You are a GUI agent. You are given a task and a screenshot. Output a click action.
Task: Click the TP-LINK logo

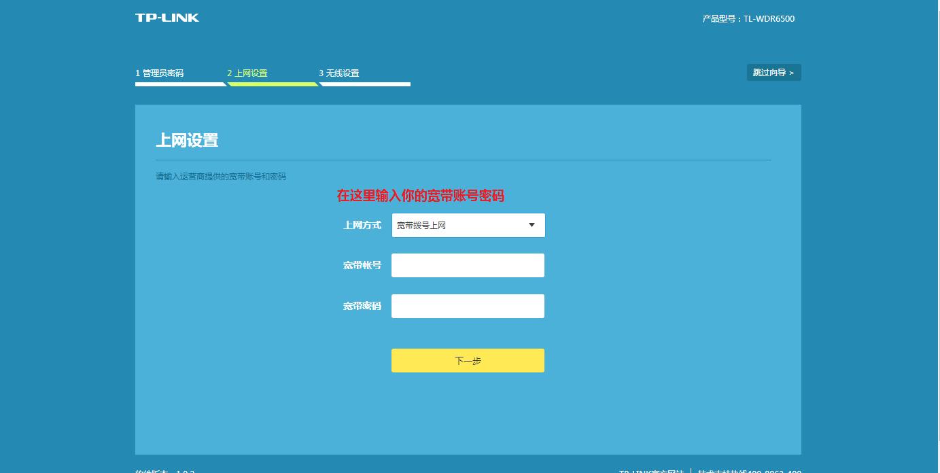pos(165,17)
